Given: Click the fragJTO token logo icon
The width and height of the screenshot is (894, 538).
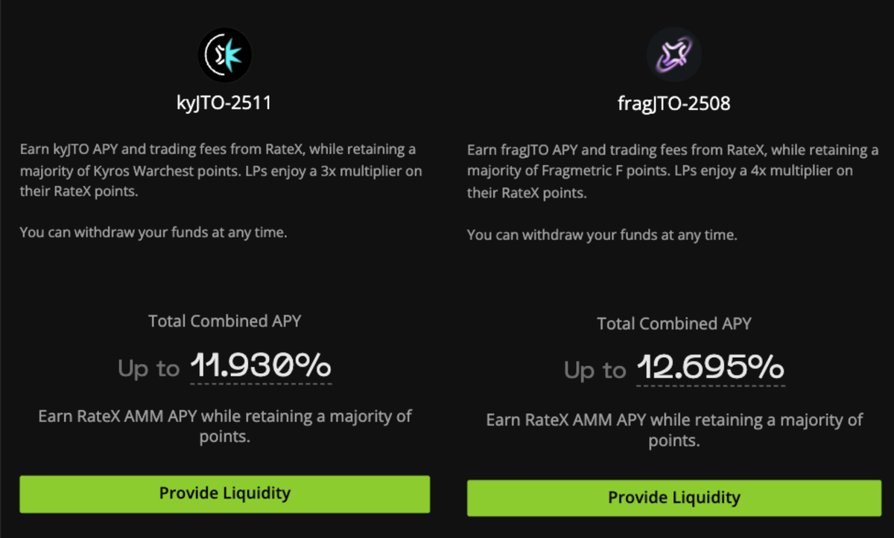Looking at the screenshot, I should coord(674,56).
